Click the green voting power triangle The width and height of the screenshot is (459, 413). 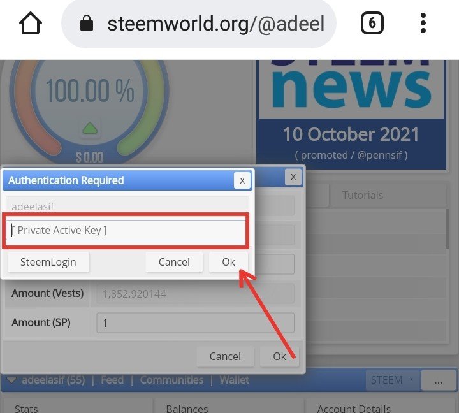pyautogui.click(x=90, y=128)
